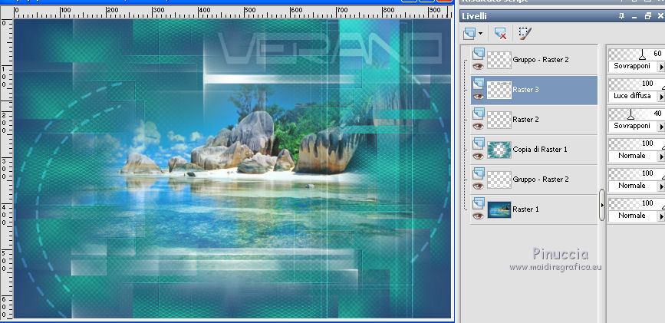665x323 pixels.
Task: Select name of Gruppo - Raster 2 layer with Normale blend
Action: point(541,180)
